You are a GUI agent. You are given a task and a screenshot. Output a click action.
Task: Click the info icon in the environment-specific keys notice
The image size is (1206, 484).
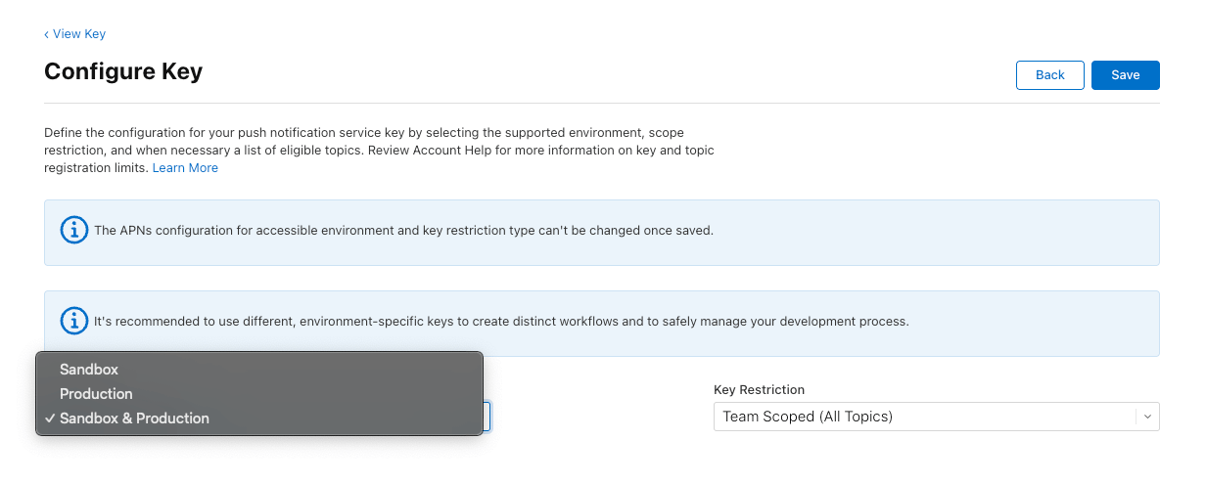coord(73,321)
